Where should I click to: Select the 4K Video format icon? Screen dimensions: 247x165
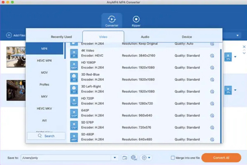(x=74, y=53)
